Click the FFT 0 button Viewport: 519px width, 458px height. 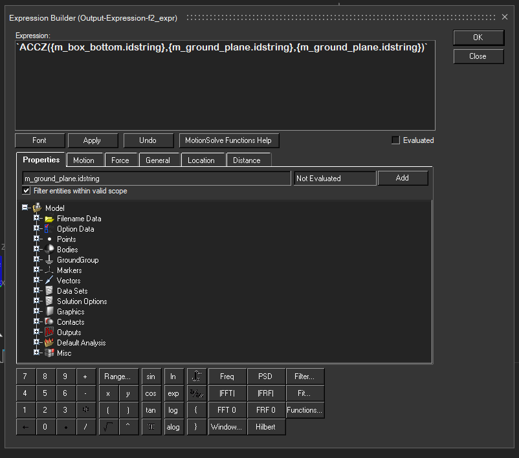(227, 410)
